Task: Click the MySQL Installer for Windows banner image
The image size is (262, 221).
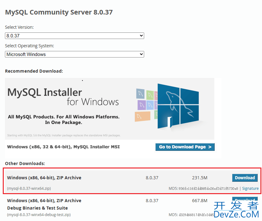Action: click(110, 109)
